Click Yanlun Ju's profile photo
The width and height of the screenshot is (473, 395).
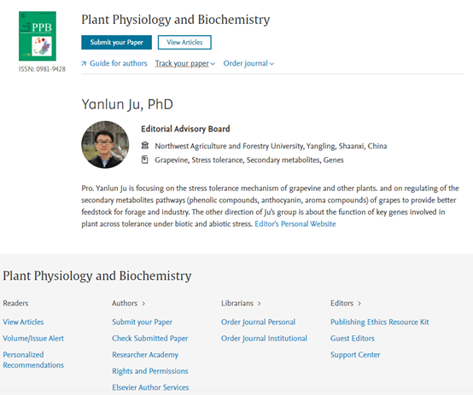point(105,145)
